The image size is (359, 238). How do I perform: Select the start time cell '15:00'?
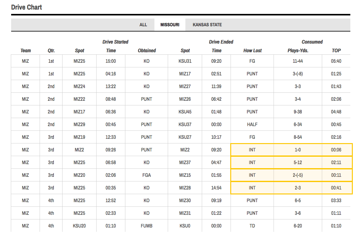(x=111, y=61)
